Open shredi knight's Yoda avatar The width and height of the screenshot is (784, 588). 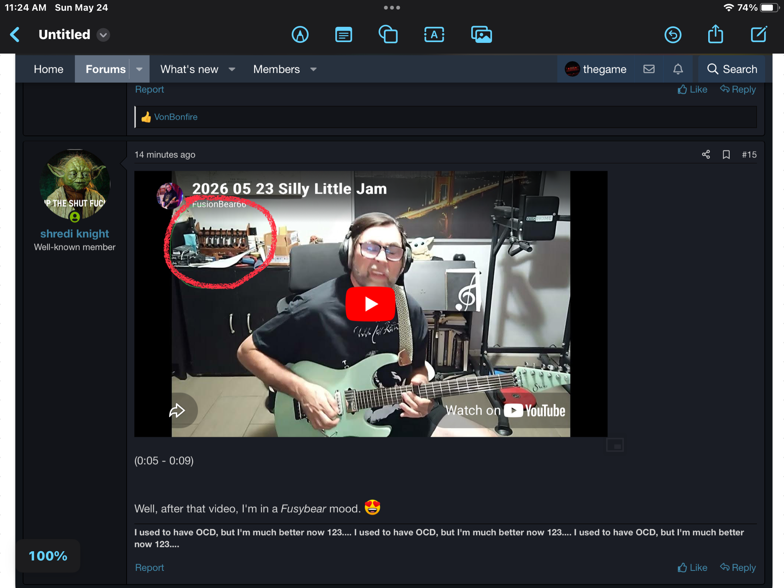(x=75, y=185)
